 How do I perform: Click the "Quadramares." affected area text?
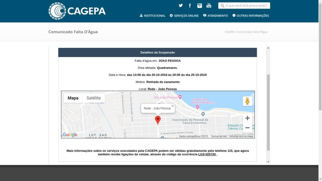tap(167, 68)
